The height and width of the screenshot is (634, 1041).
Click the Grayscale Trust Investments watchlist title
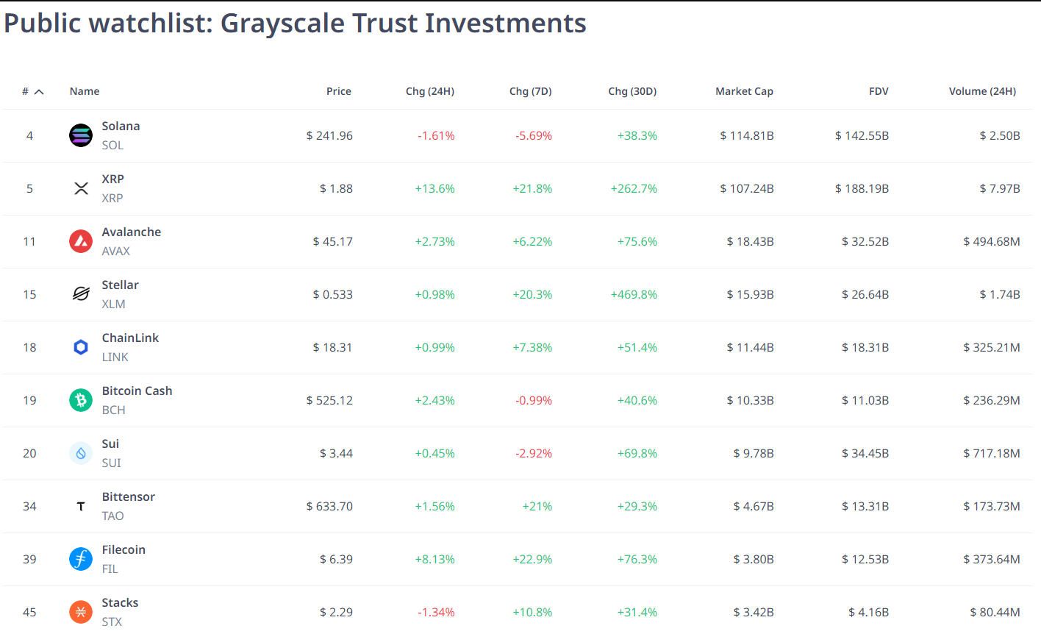pos(294,23)
